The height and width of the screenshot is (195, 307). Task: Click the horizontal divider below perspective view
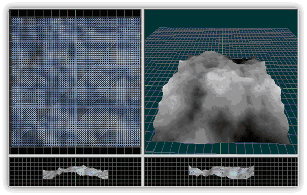coord(221,156)
